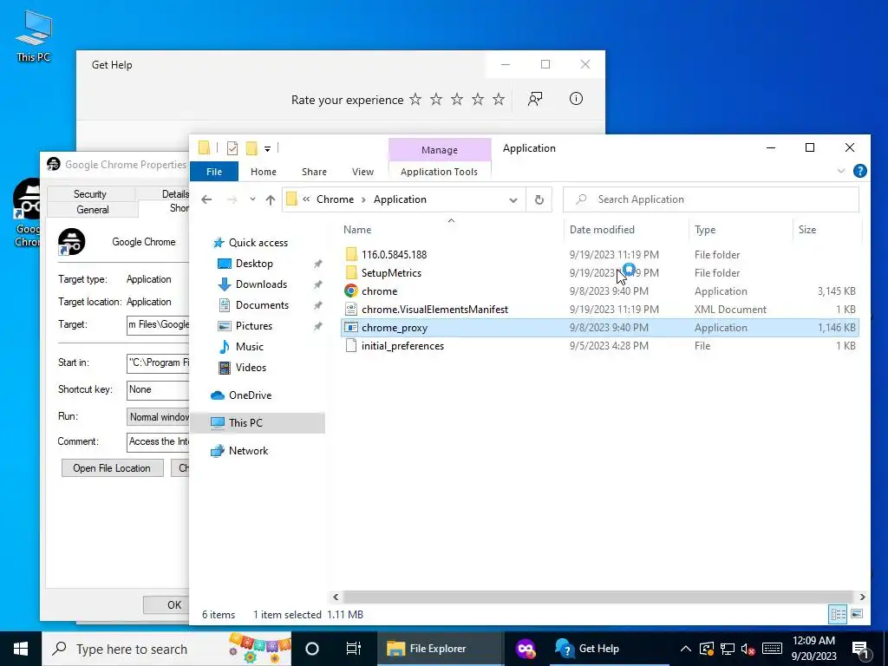Screen dimensions: 888x666
Task: Open Windows Start menu
Action: click(21, 649)
